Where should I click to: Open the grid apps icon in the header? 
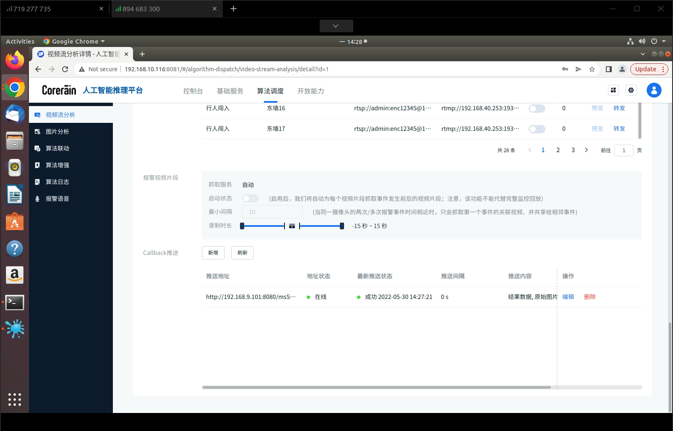613,90
